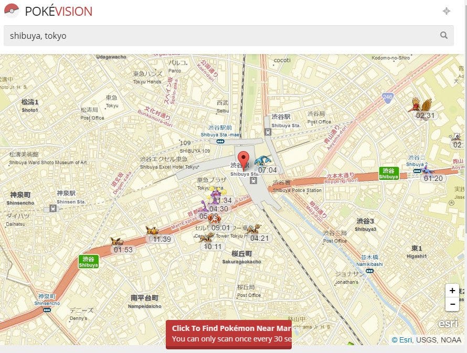Select the Eevee marker showing 11:39
Image resolution: width=467 pixels, height=353 pixels.
(x=152, y=230)
